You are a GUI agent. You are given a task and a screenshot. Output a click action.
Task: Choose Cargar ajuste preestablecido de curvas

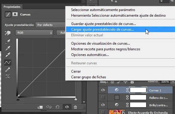click(121, 29)
